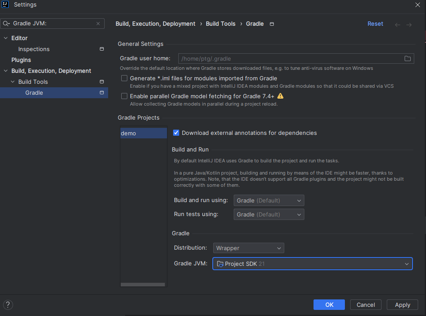Enable Generate *.iml files checkbox
Viewport: 426px width, 316px height.
point(124,78)
